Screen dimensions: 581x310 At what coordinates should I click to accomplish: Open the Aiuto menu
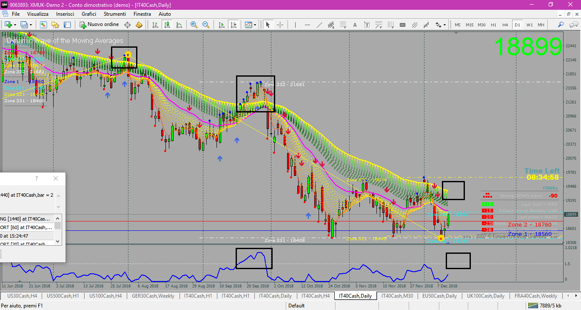pyautogui.click(x=165, y=14)
